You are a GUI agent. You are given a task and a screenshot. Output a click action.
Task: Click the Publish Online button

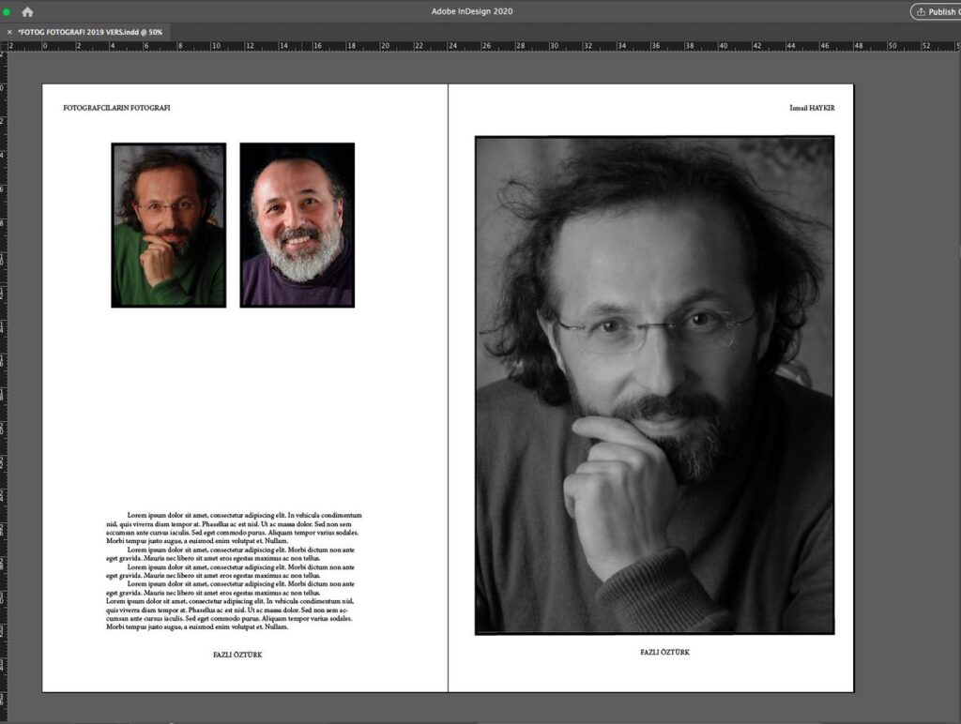click(x=936, y=12)
